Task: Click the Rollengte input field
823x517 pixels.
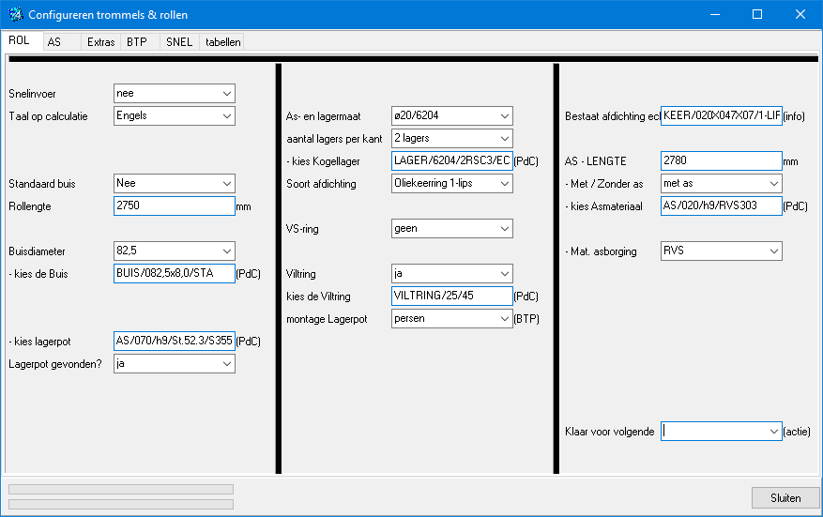Action: click(173, 206)
